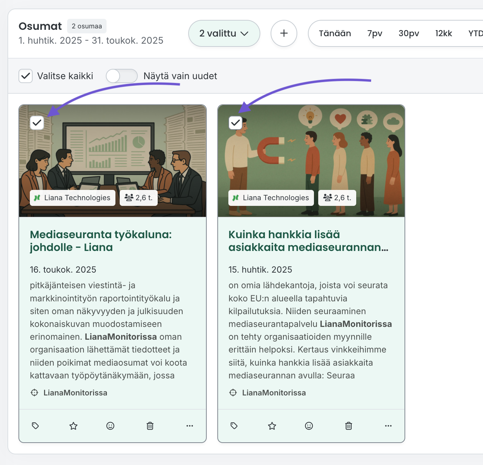
Task: Star the Kuinka hankkia lisää card
Action: pyautogui.click(x=272, y=426)
